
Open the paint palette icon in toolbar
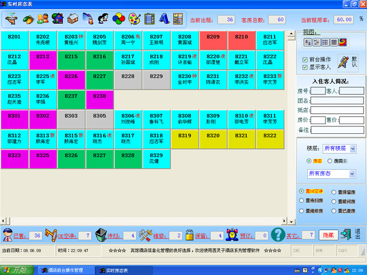tap(134, 19)
